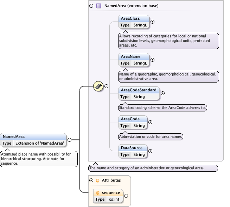Click the sequence compositor icon
The height and width of the screenshot is (207, 230).
pyautogui.click(x=98, y=86)
